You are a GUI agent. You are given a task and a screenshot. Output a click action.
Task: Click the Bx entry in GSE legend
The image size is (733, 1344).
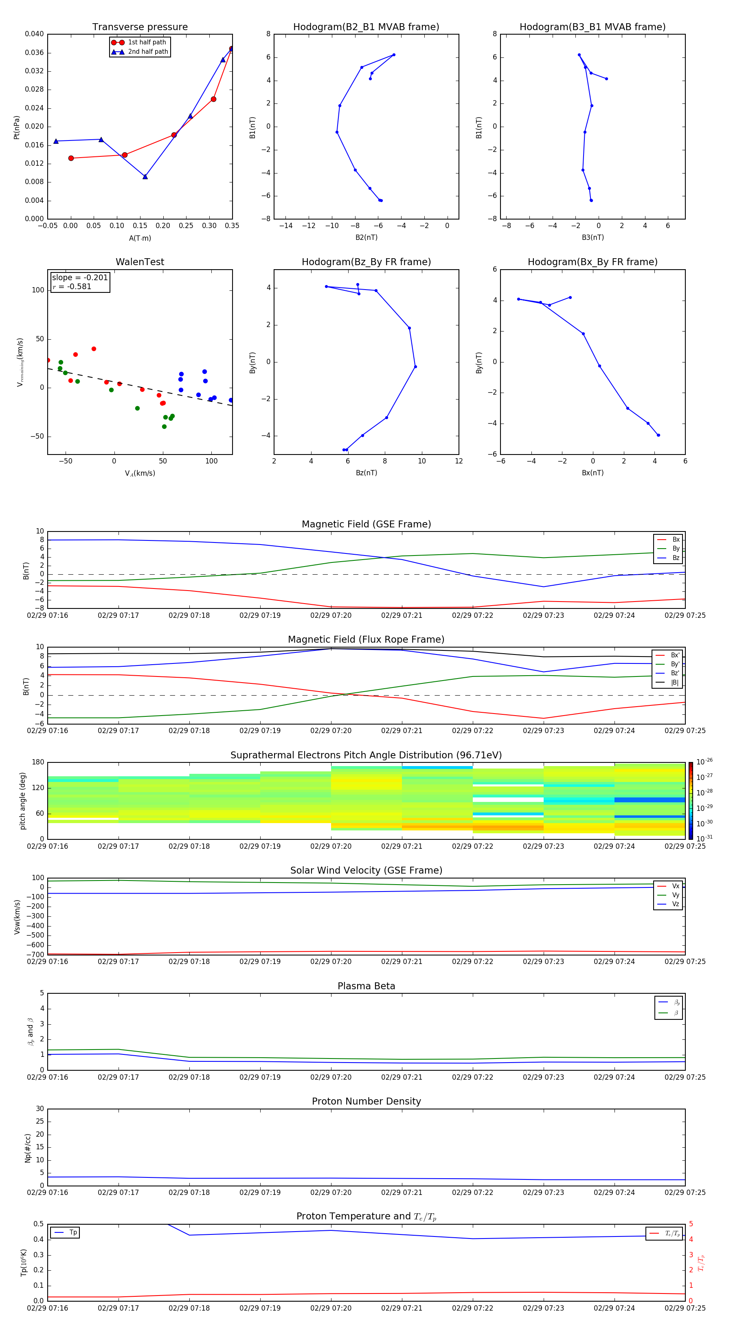click(x=668, y=540)
